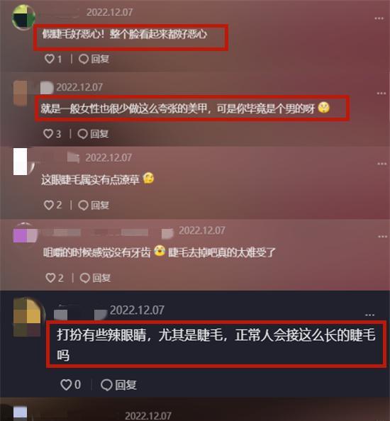This screenshot has width=390, height=421.
Task: Like the comment with 2 likes about sloppy eyelashes
Action: (49, 205)
